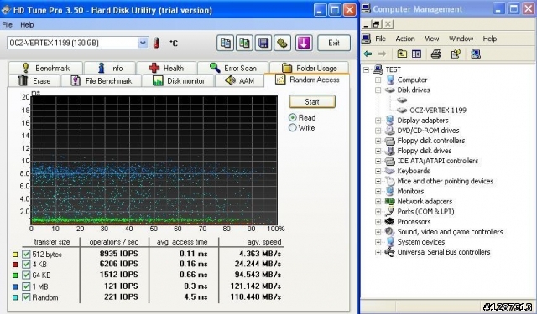Screen dimensions: 537x314
Task: Uncheck the Random transfer size checkbox
Action: coord(26,297)
